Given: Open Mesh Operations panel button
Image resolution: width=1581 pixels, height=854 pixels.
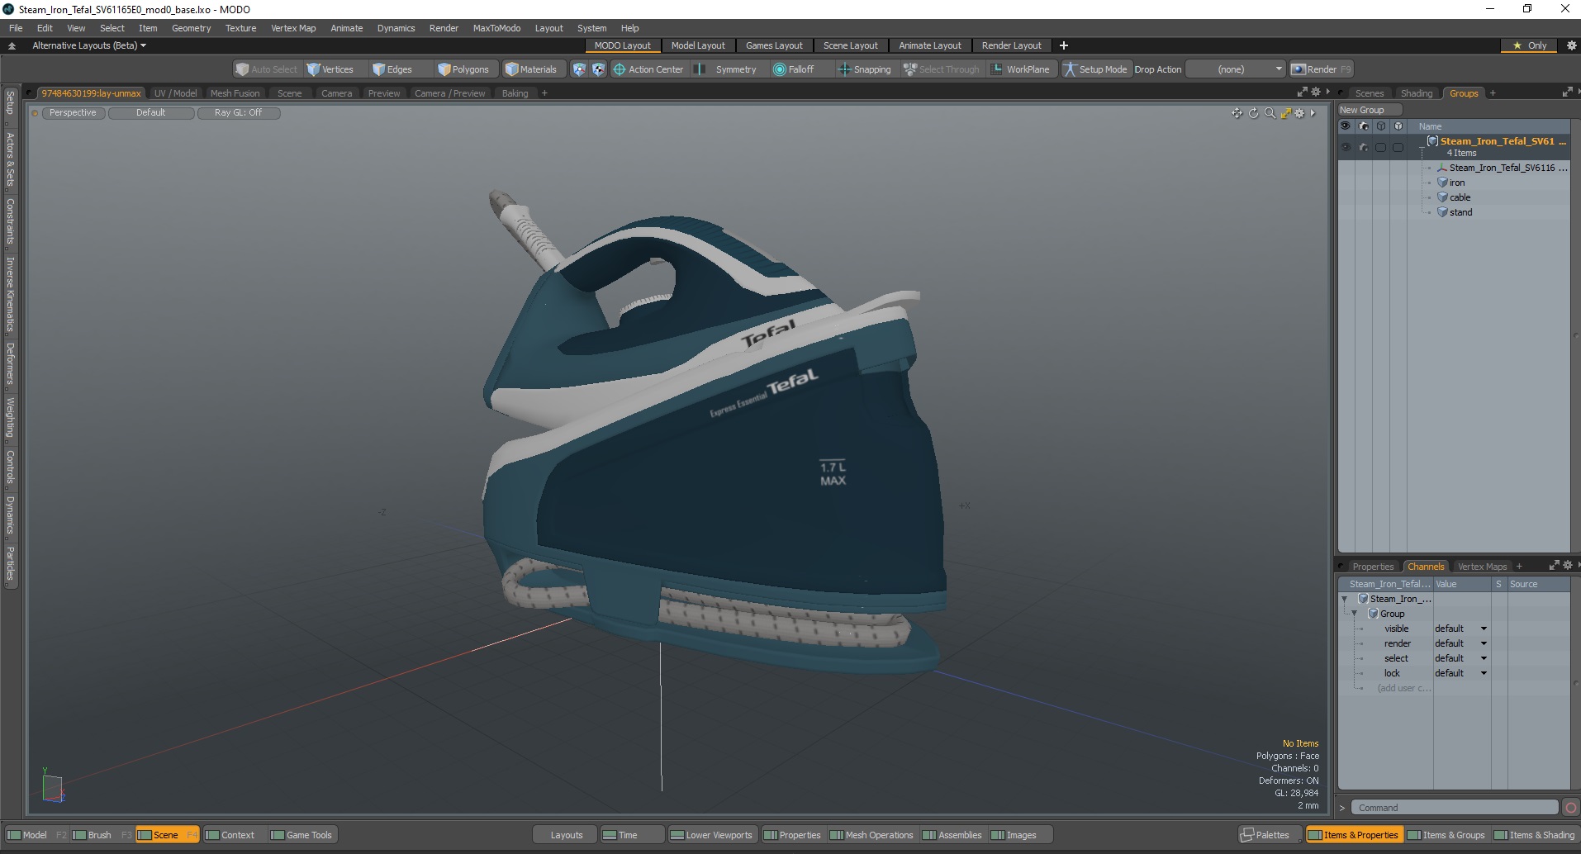Looking at the screenshot, I should 871,835.
